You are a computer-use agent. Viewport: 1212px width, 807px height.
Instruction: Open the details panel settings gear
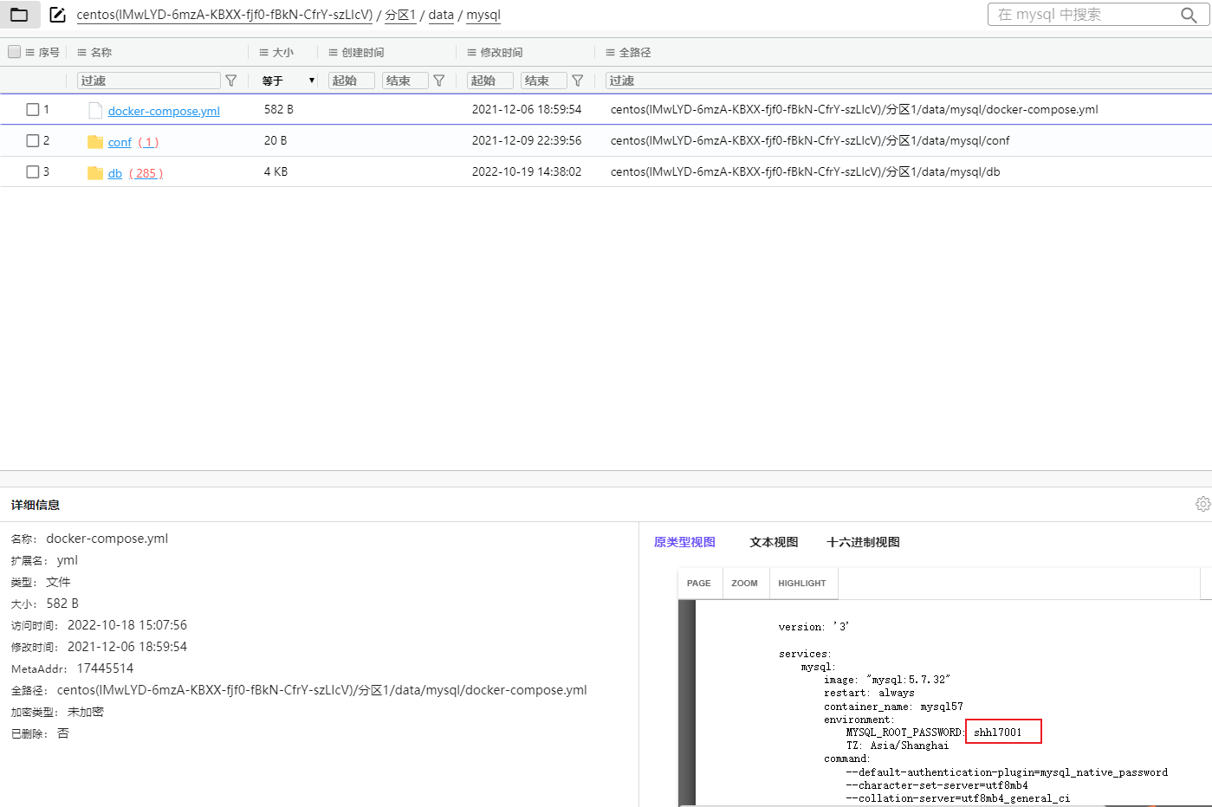coord(1202,504)
